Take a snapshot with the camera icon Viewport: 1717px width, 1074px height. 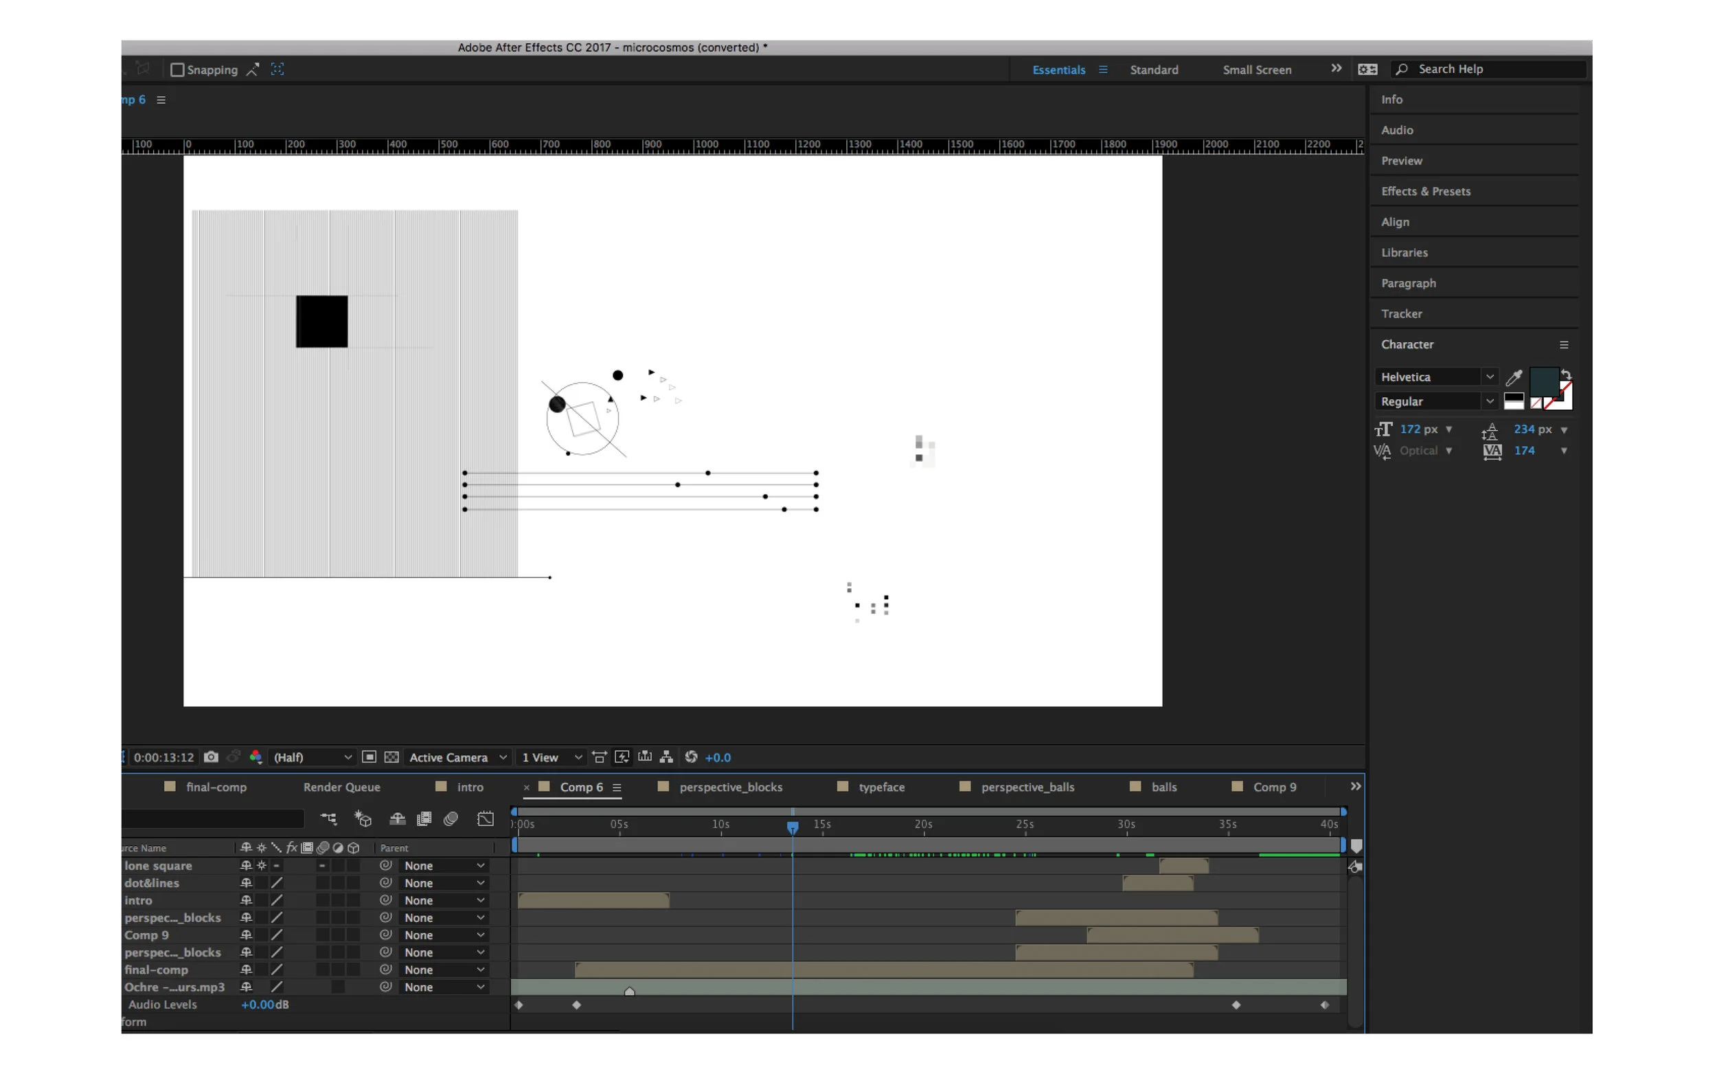coord(211,757)
